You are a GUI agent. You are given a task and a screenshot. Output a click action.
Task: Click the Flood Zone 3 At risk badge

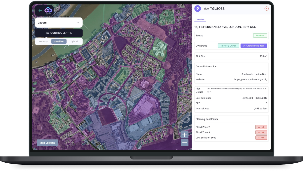click(x=261, y=132)
